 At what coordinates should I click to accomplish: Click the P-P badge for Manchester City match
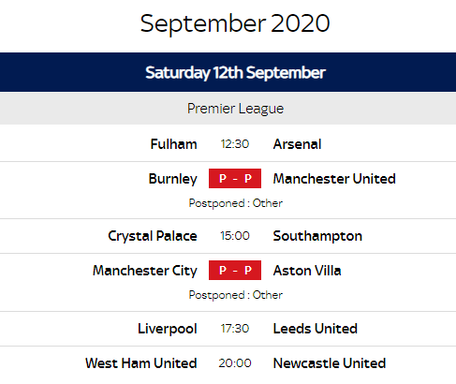tap(235, 270)
